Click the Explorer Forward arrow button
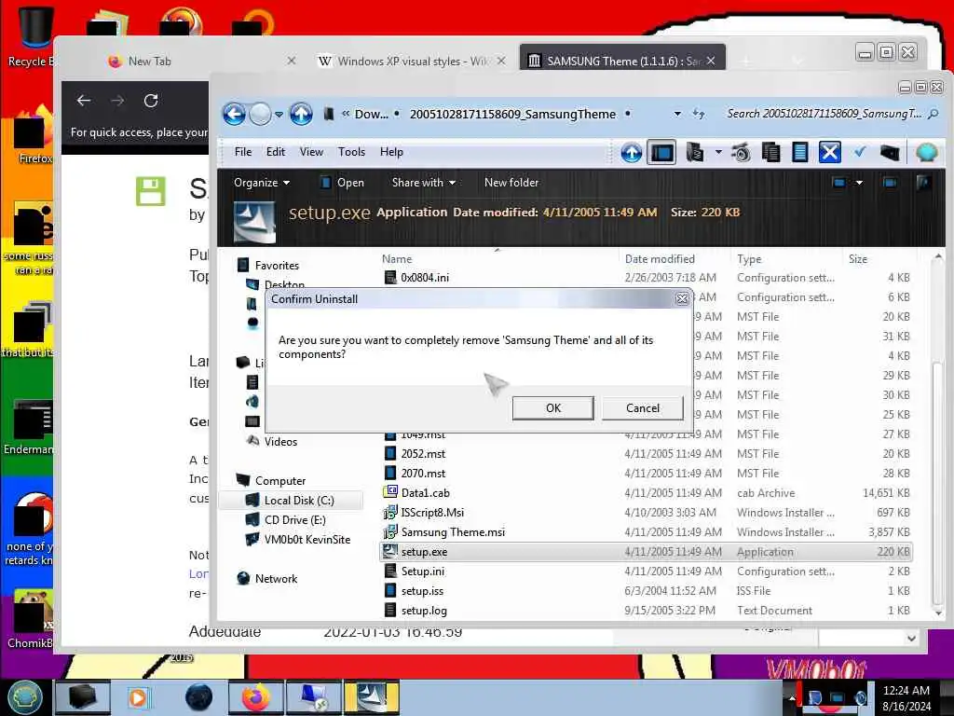The image size is (954, 716). tap(261, 114)
